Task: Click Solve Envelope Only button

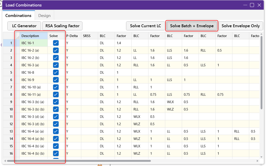Action: pos(240,26)
